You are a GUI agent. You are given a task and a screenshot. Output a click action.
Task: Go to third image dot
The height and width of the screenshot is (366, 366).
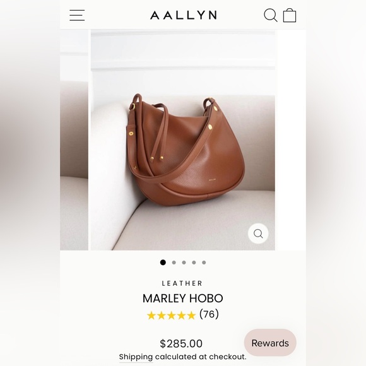coord(184,263)
